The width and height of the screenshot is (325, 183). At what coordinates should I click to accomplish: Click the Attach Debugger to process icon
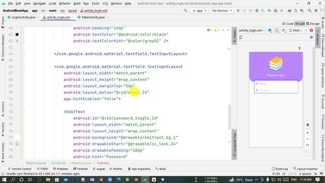click(x=275, y=11)
